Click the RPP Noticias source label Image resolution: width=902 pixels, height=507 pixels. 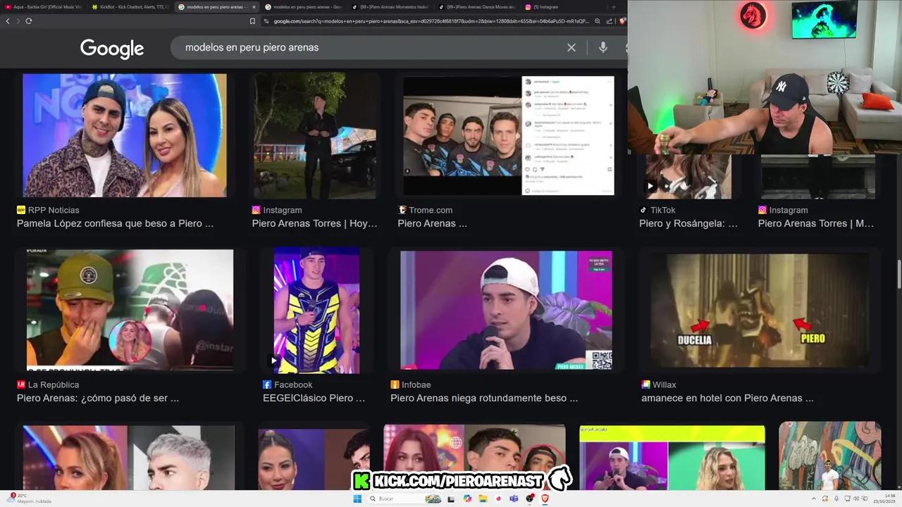[x=48, y=210]
